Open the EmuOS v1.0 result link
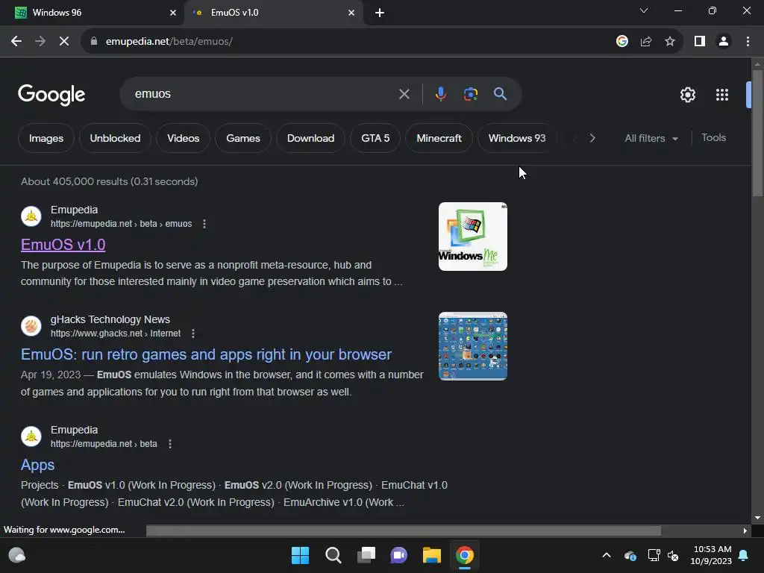Image resolution: width=764 pixels, height=573 pixels. pyautogui.click(x=63, y=245)
